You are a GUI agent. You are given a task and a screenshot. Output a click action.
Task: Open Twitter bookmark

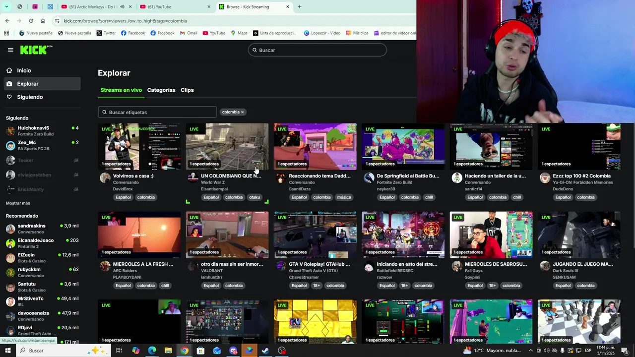106,33
